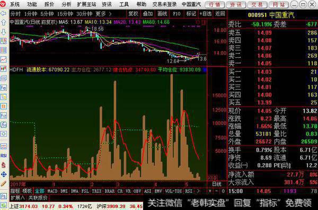
Task: Switch to 分时 chart view
Action: point(15,14)
